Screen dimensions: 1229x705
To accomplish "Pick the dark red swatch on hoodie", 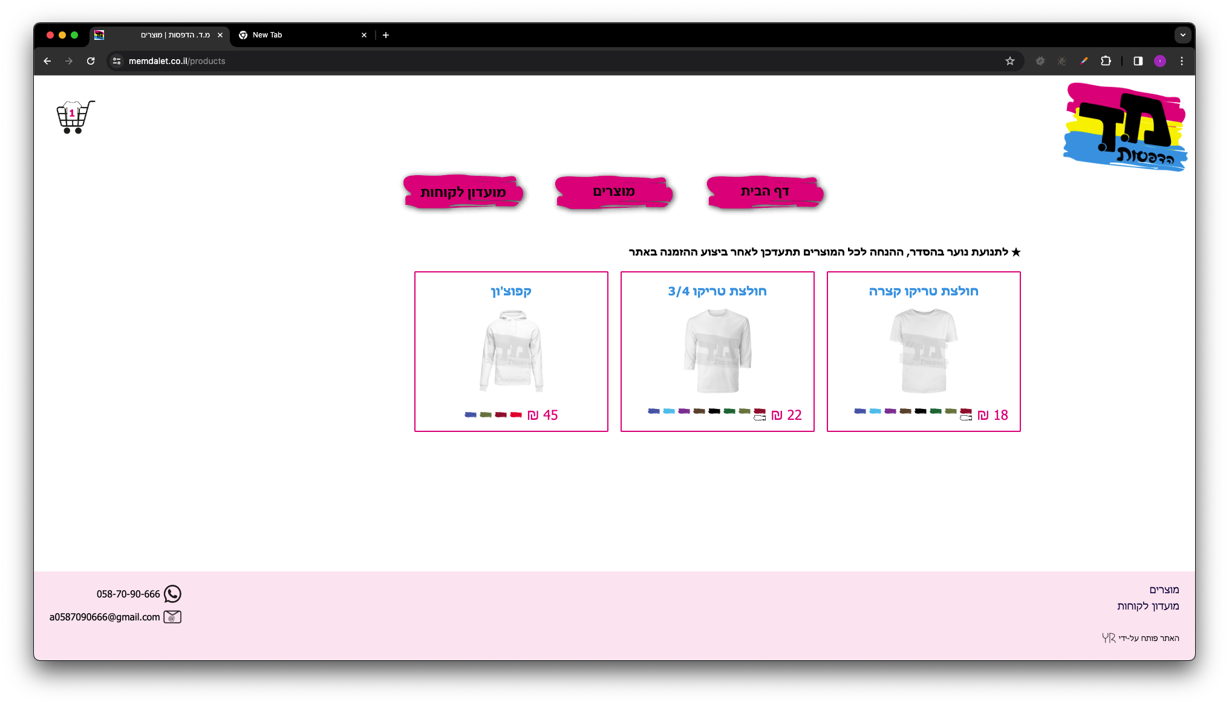I will 501,414.
